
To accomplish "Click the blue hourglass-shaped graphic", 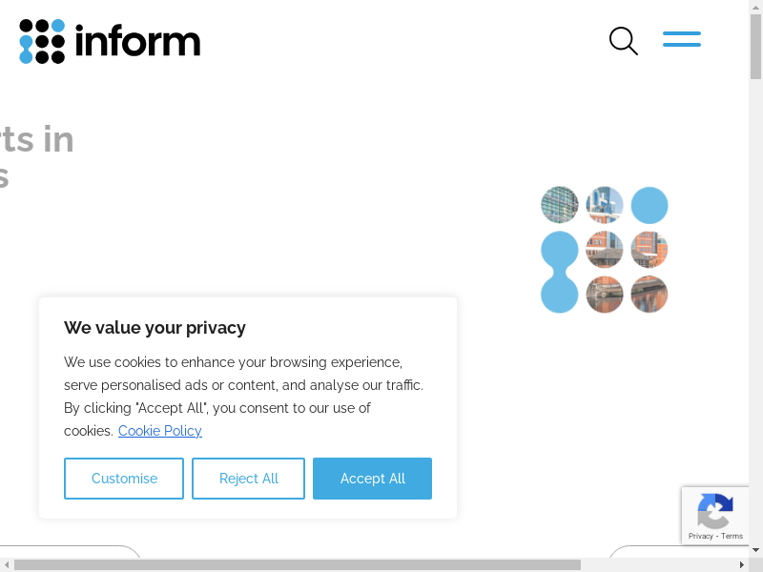I will pyautogui.click(x=560, y=272).
